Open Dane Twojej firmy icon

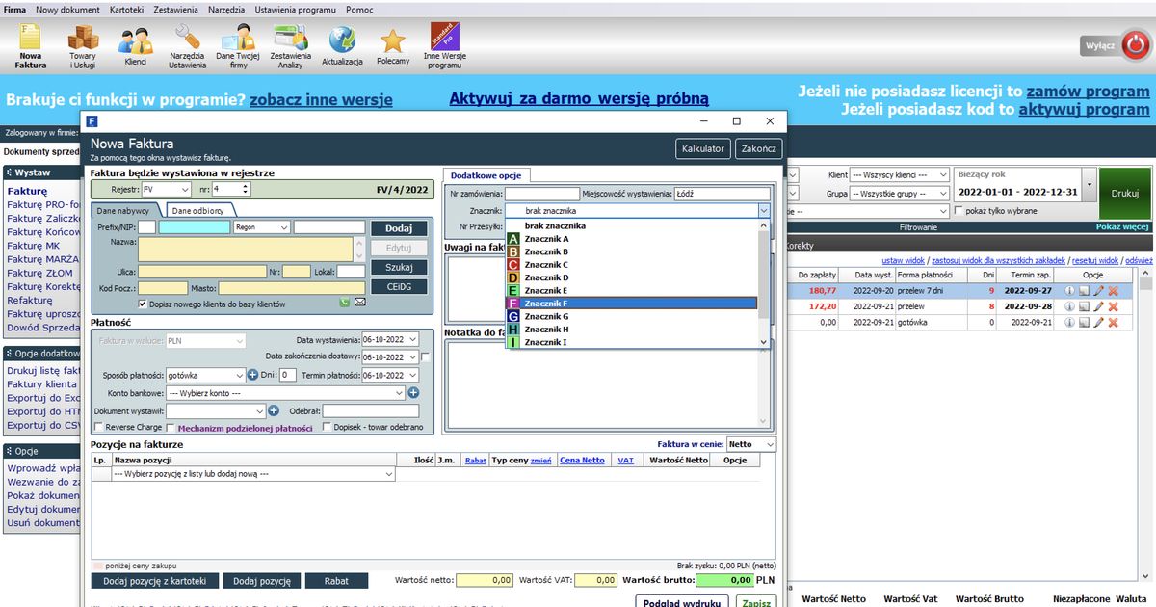click(238, 46)
